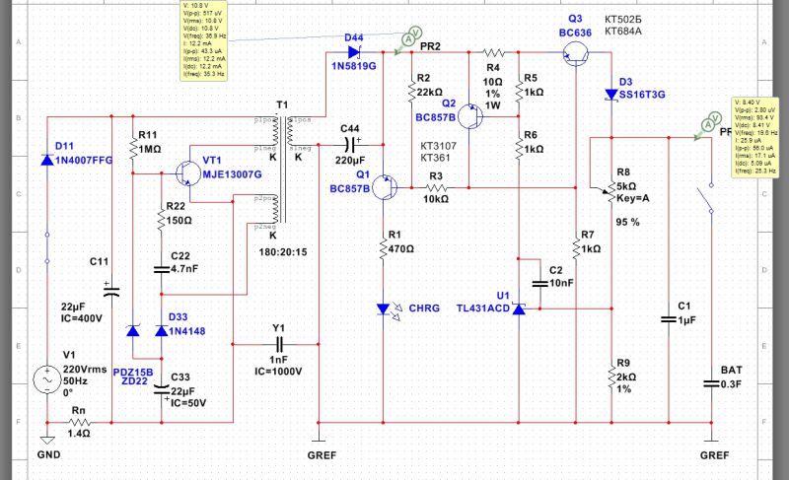Click the D3 SS16T3G diode
The width and height of the screenshot is (789, 480).
coord(611,95)
